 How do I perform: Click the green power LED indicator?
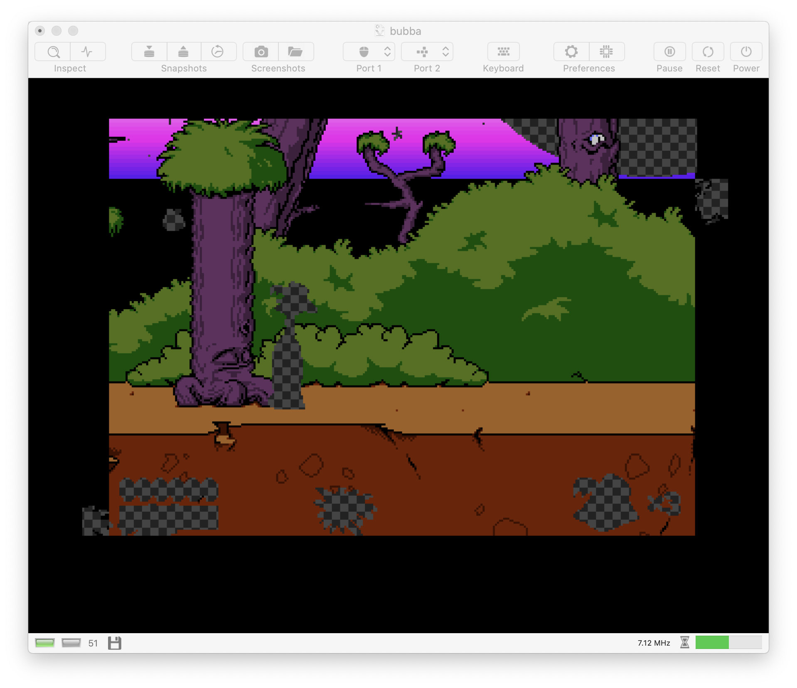click(45, 643)
